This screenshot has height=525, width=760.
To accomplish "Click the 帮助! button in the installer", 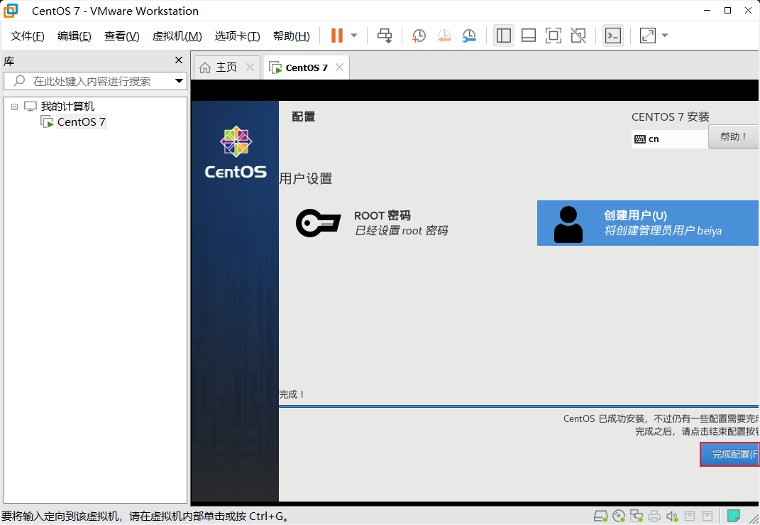I will [x=733, y=136].
